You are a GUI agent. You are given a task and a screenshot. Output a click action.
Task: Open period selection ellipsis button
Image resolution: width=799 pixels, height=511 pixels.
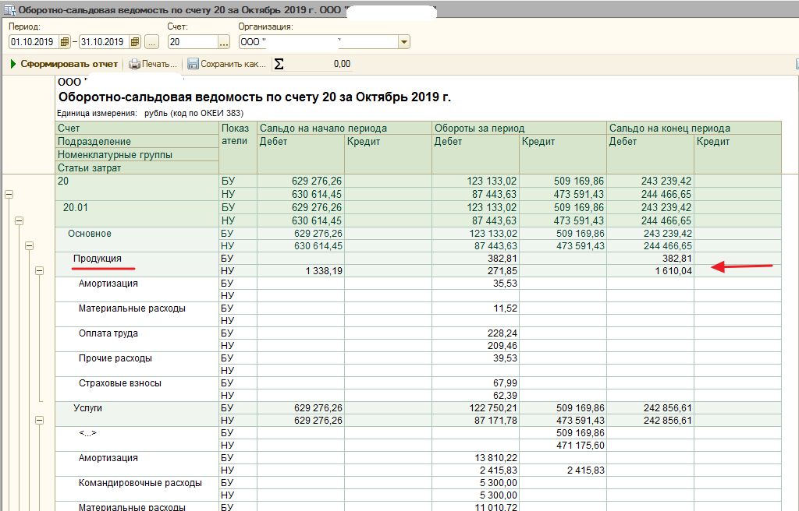tap(152, 42)
